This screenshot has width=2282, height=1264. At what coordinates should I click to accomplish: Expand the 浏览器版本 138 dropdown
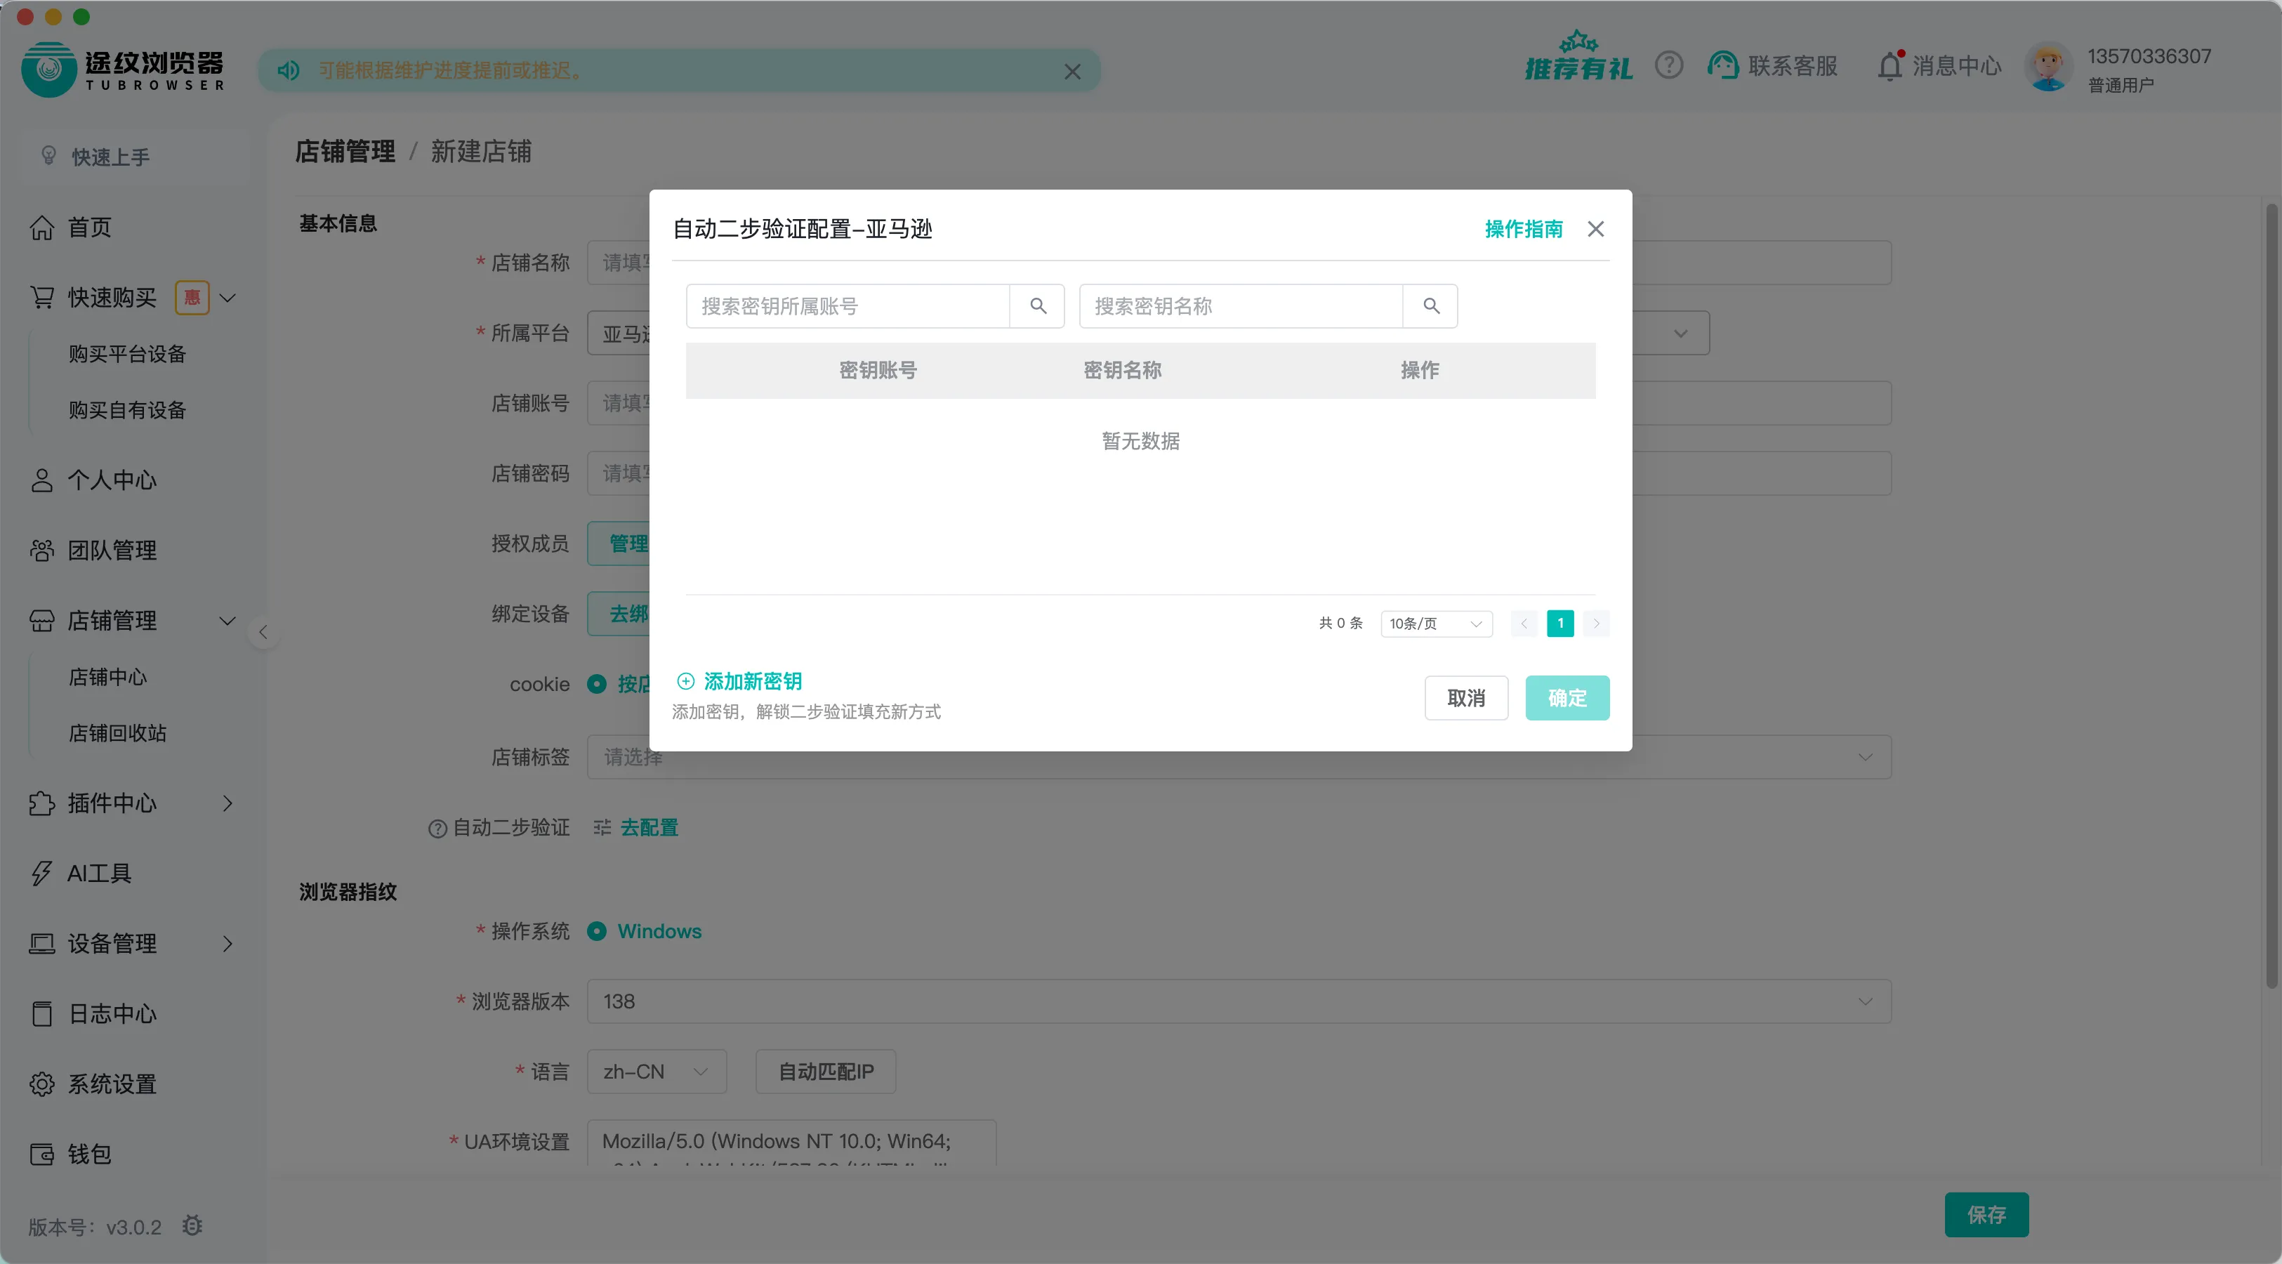[1866, 1001]
